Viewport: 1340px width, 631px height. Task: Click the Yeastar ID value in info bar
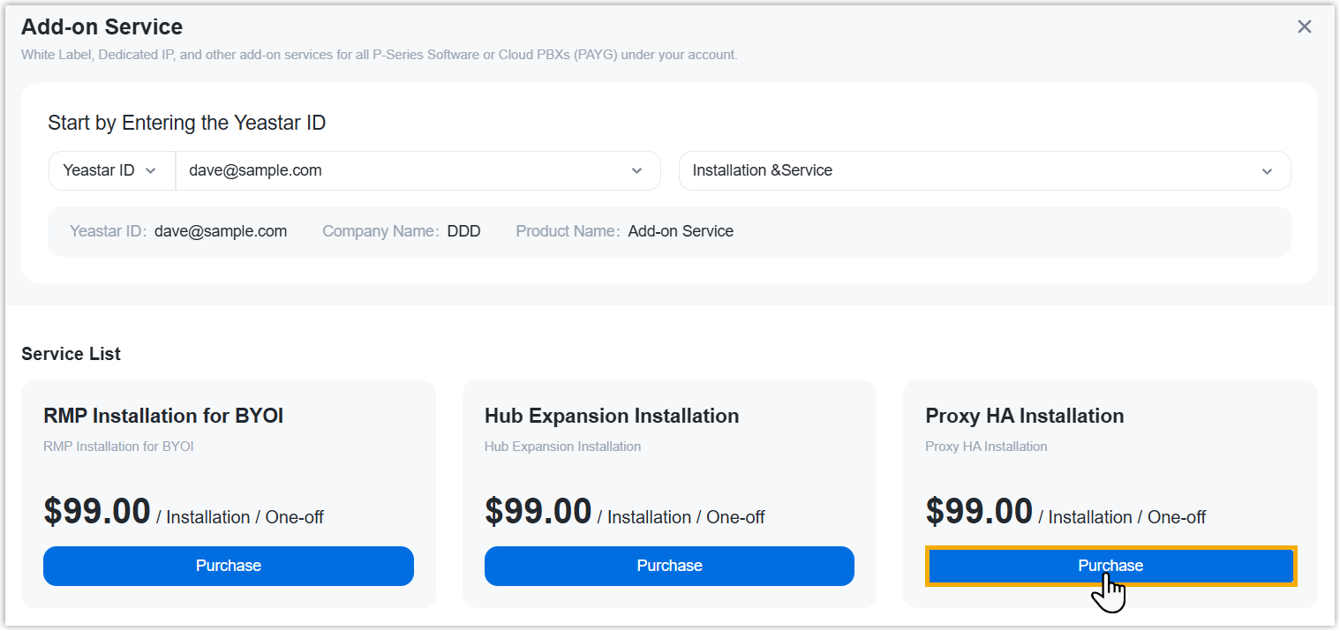pos(221,231)
